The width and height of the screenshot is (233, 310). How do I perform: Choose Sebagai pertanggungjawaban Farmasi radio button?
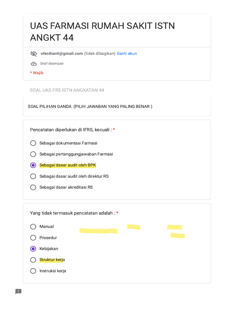click(33, 154)
